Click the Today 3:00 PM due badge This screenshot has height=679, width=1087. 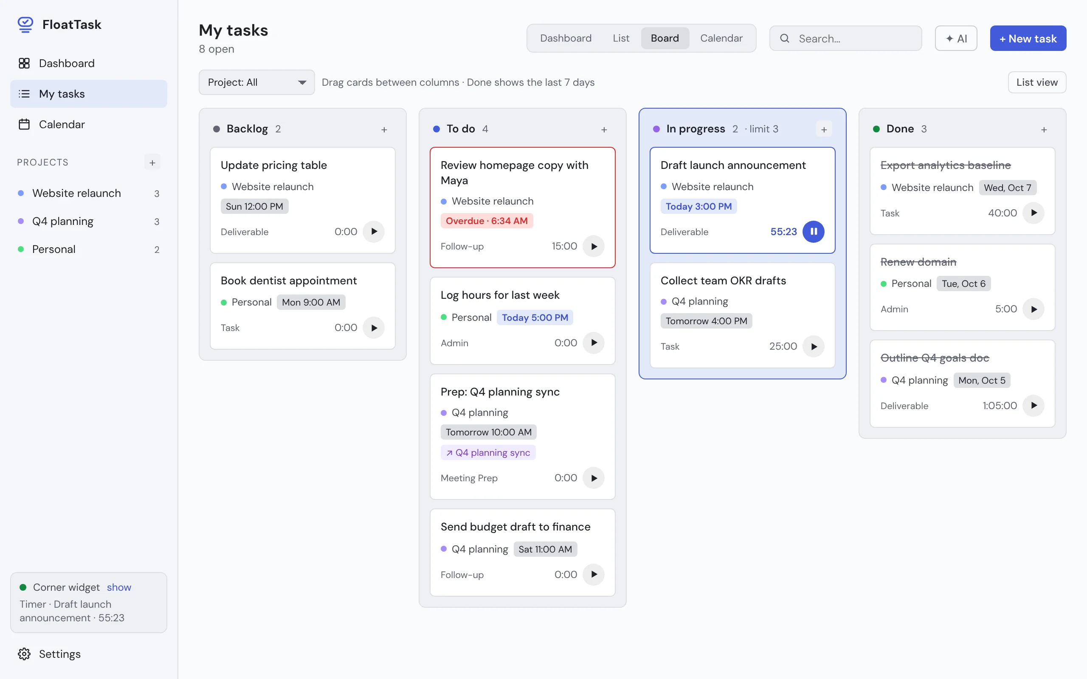coord(698,206)
